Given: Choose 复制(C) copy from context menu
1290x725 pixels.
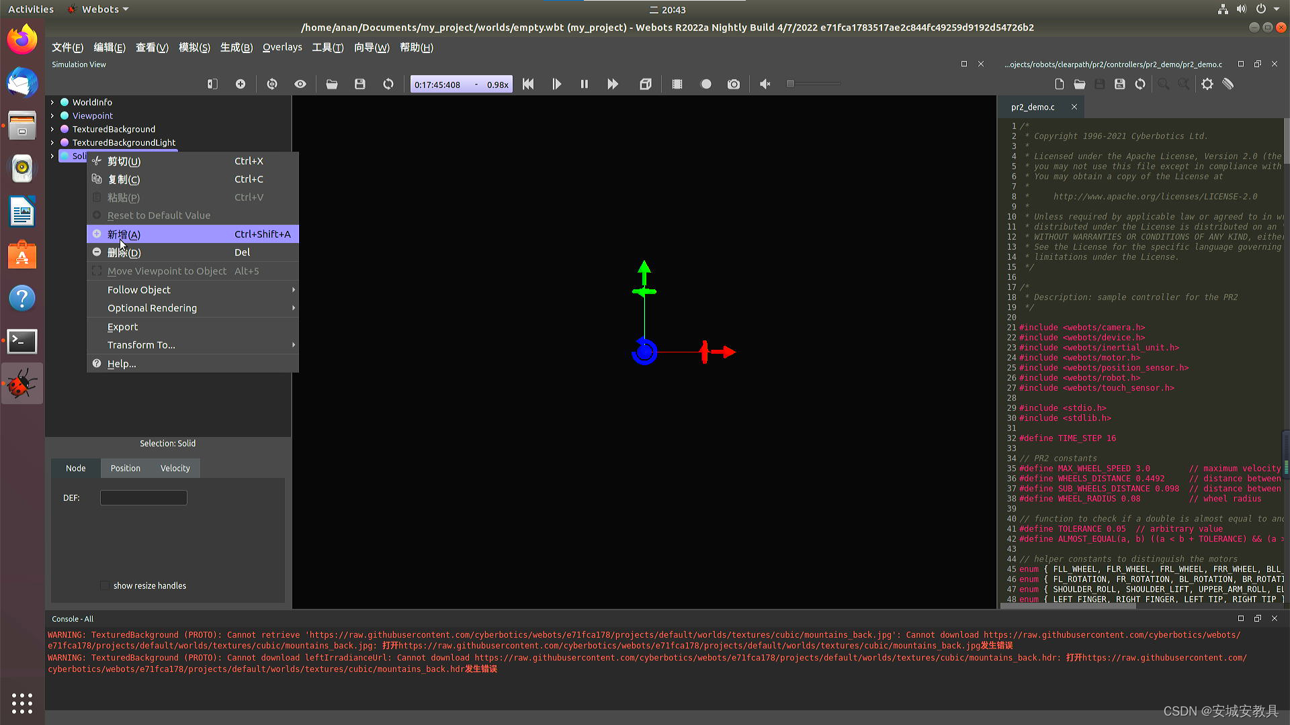Looking at the screenshot, I should (x=193, y=179).
